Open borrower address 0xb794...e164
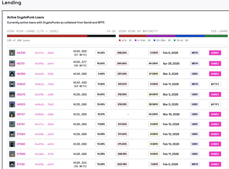This screenshot has height=169, width=229. tap(44, 94)
